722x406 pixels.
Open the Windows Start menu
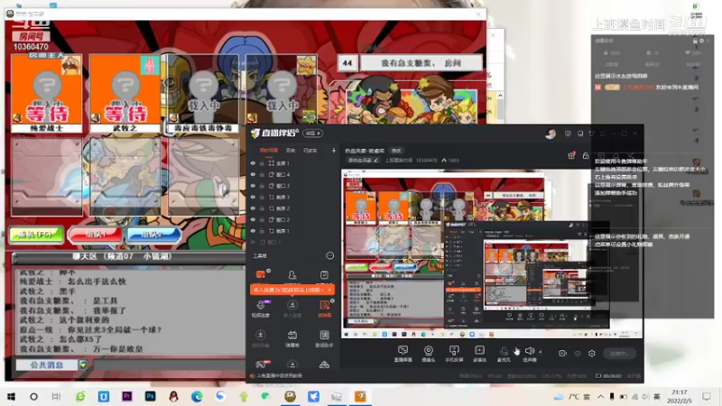11,396
